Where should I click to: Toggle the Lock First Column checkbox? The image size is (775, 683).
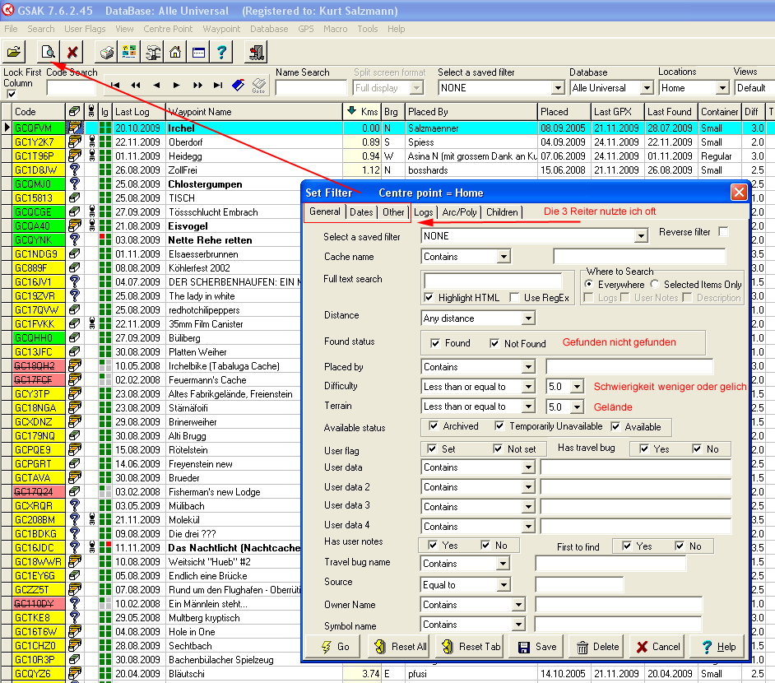click(x=12, y=94)
